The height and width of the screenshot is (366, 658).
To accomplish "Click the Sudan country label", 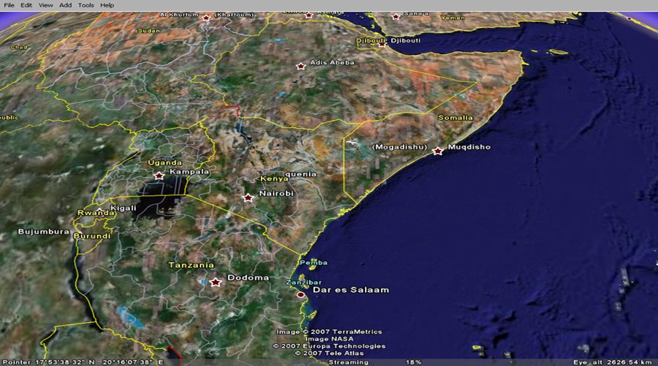I will (149, 31).
